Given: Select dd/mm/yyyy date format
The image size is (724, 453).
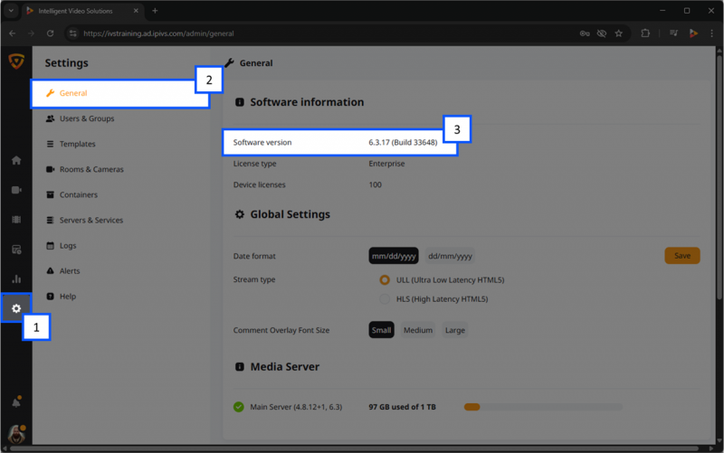Looking at the screenshot, I should pyautogui.click(x=450, y=256).
